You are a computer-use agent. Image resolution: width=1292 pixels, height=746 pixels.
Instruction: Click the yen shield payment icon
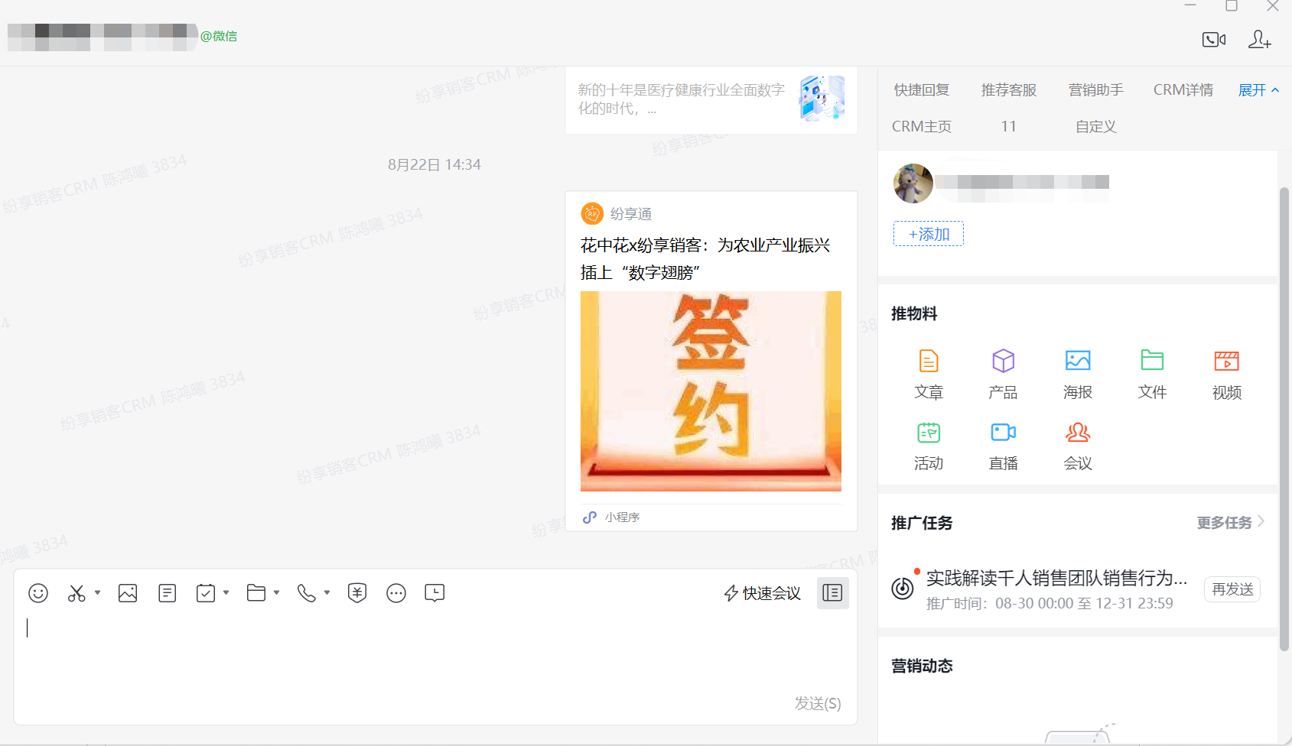coord(357,593)
